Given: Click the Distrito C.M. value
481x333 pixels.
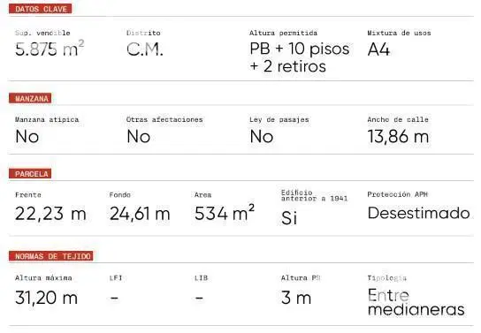Looking at the screenshot, I should [145, 49].
